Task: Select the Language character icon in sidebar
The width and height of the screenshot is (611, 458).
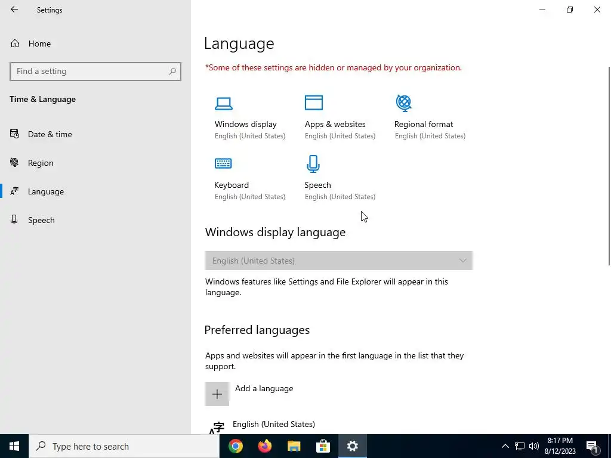Action: tap(14, 191)
